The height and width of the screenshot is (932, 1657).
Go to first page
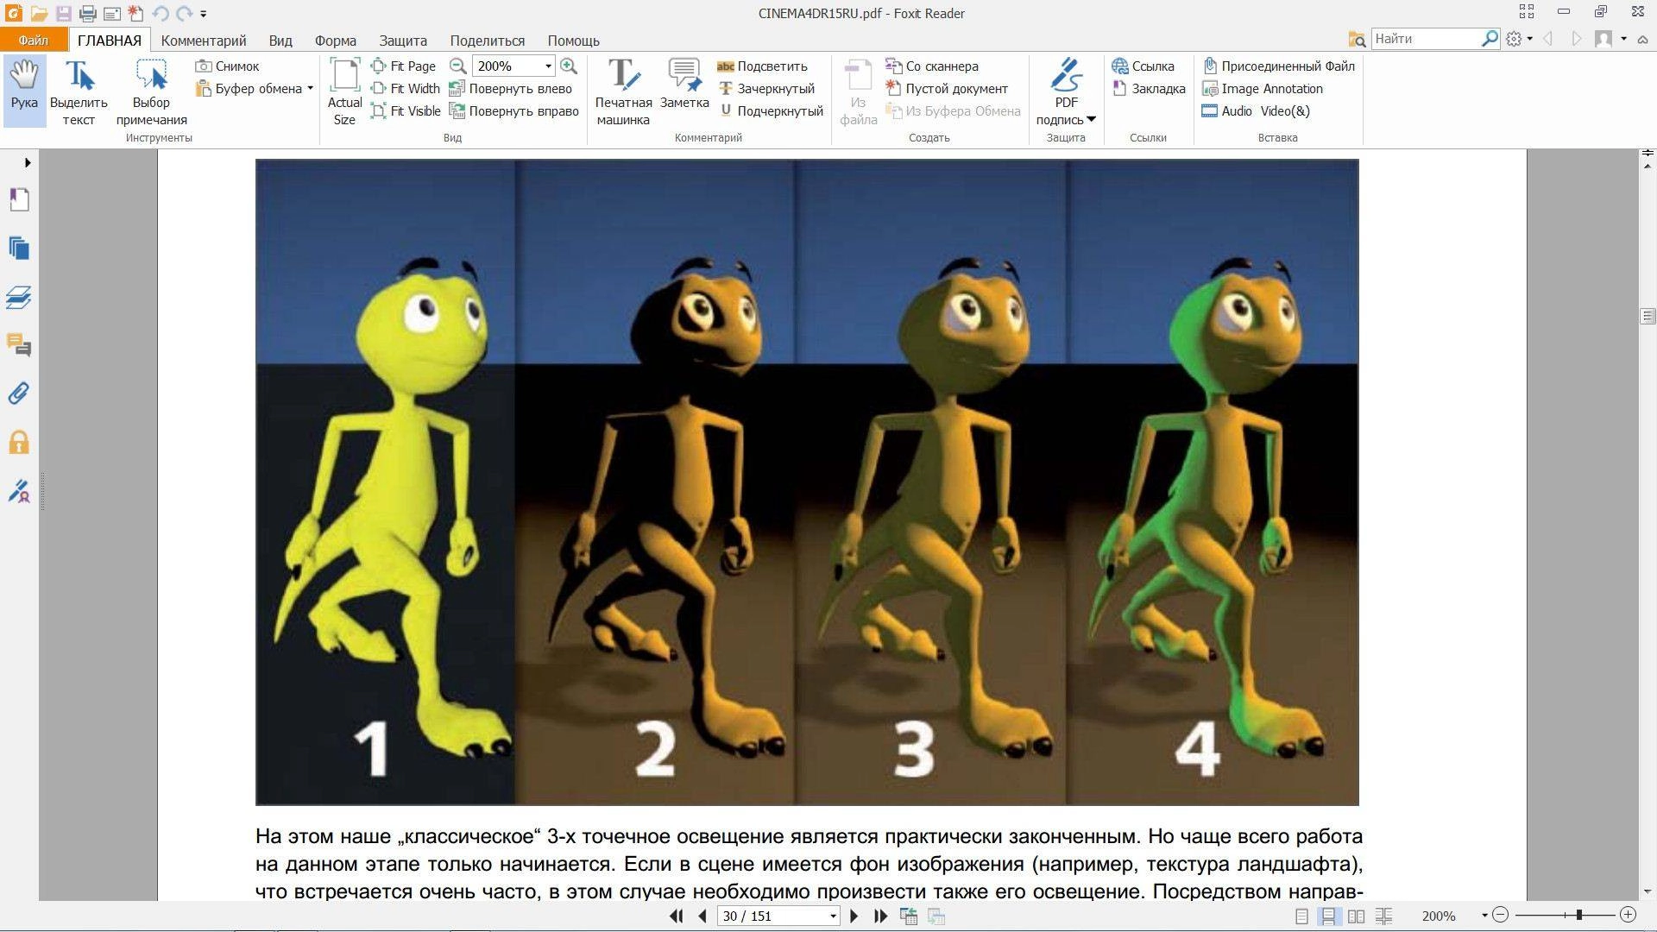pyautogui.click(x=677, y=916)
